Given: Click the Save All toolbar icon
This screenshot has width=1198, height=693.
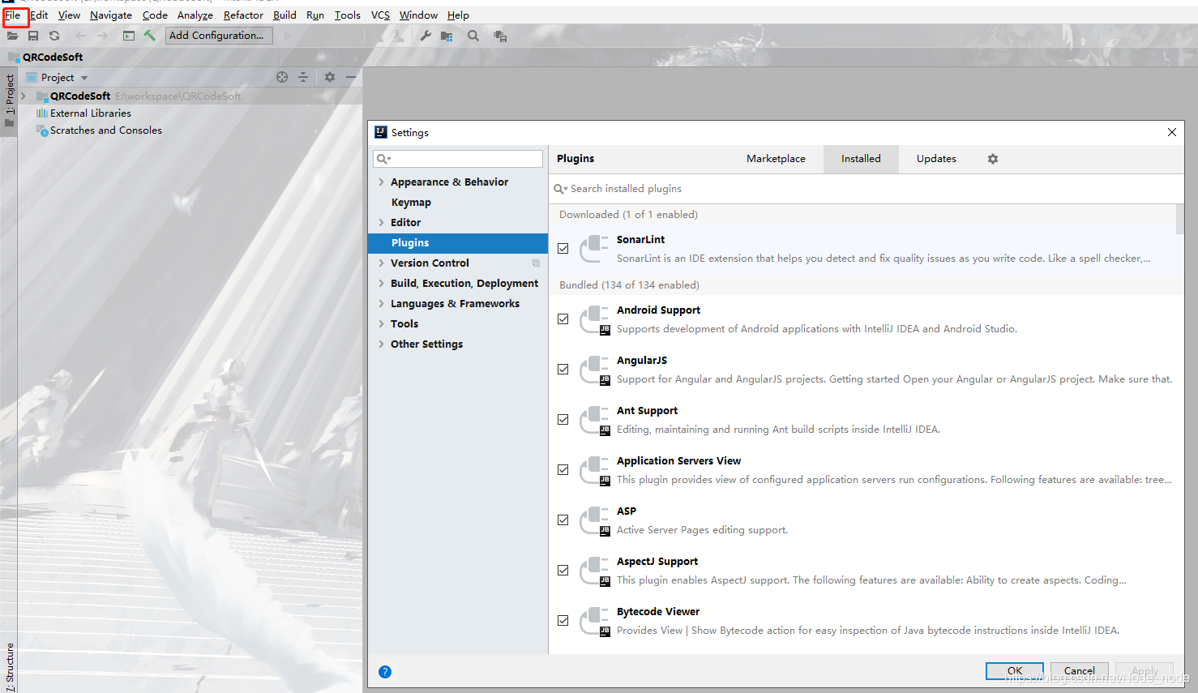Looking at the screenshot, I should (33, 36).
